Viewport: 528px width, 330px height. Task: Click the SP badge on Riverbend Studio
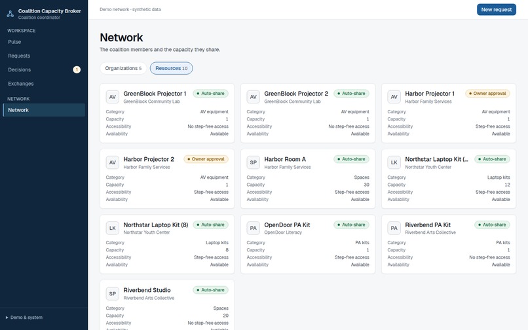click(113, 293)
